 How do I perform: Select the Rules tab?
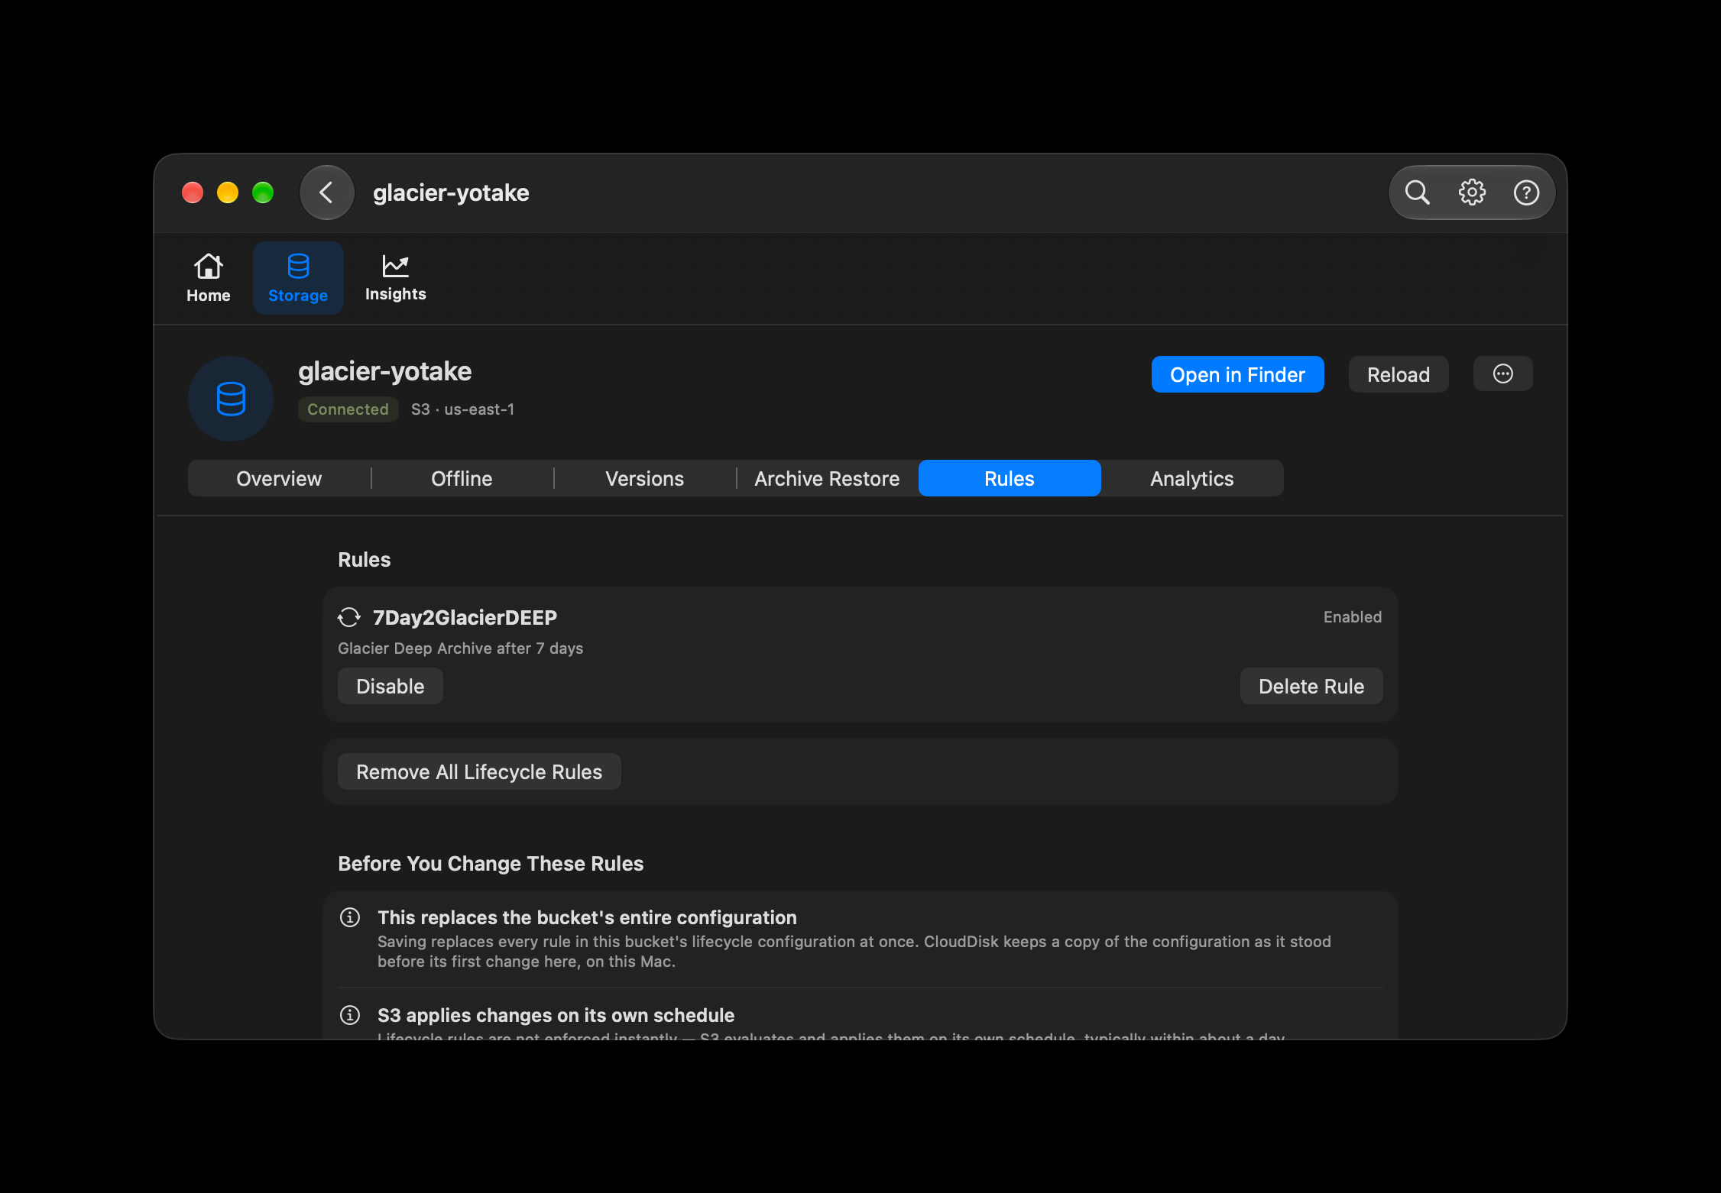[x=1010, y=479]
